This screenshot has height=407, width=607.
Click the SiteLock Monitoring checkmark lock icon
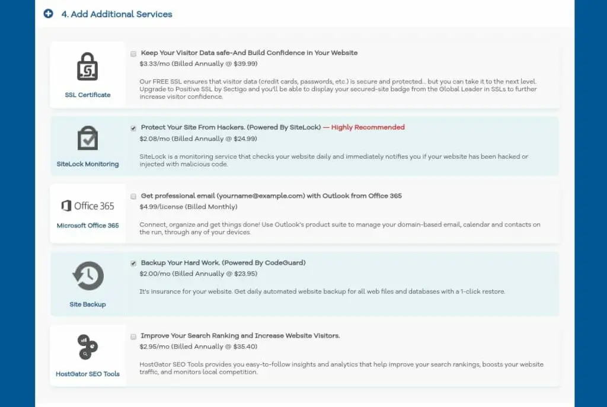tap(88, 137)
